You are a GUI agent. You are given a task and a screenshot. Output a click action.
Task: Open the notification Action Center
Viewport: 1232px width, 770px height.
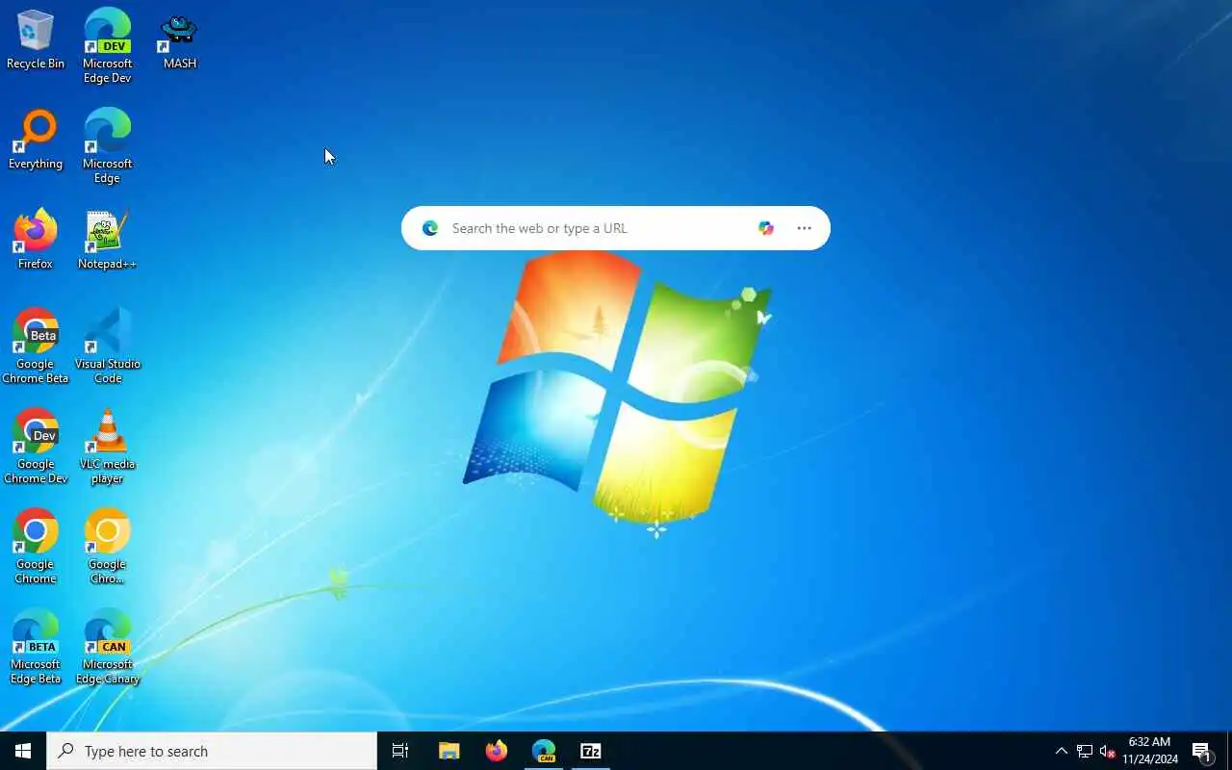[1202, 751]
